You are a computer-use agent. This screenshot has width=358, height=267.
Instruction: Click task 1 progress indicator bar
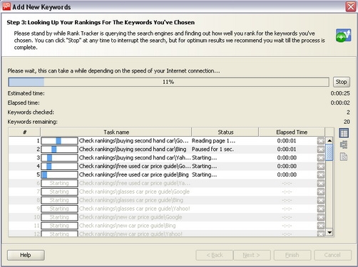tap(59, 141)
